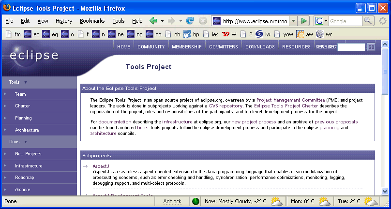Open the 'iw' bookmark

(263, 34)
